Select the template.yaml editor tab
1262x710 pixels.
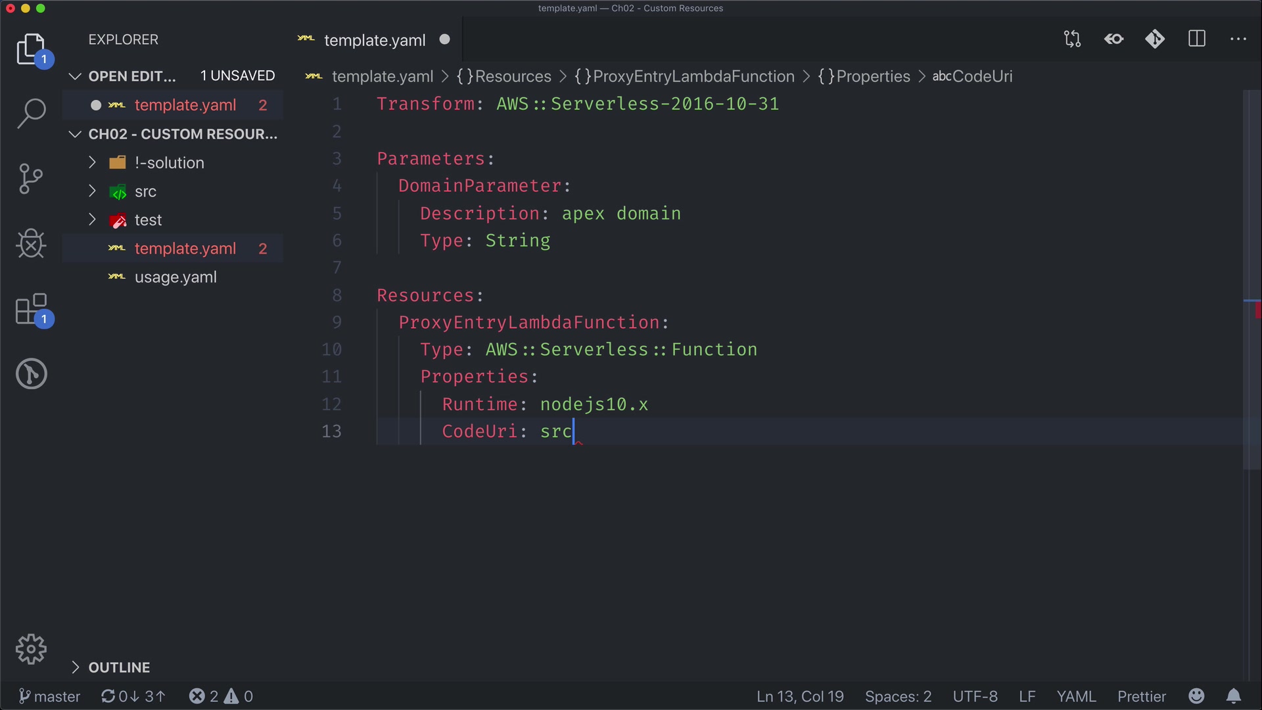point(375,40)
